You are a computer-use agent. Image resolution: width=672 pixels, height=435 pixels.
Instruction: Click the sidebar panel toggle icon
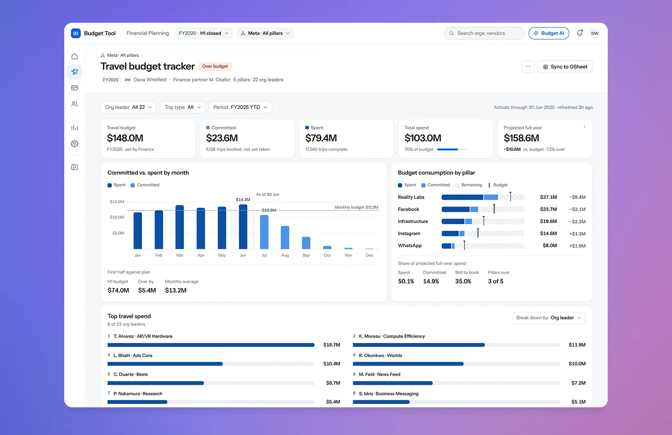75,167
